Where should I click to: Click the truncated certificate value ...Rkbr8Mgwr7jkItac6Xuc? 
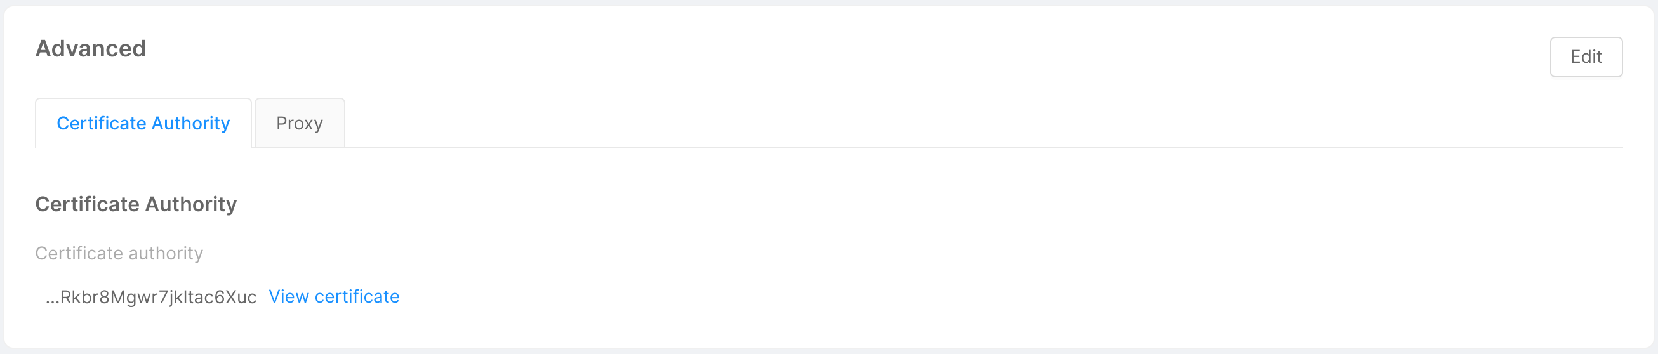[150, 297]
